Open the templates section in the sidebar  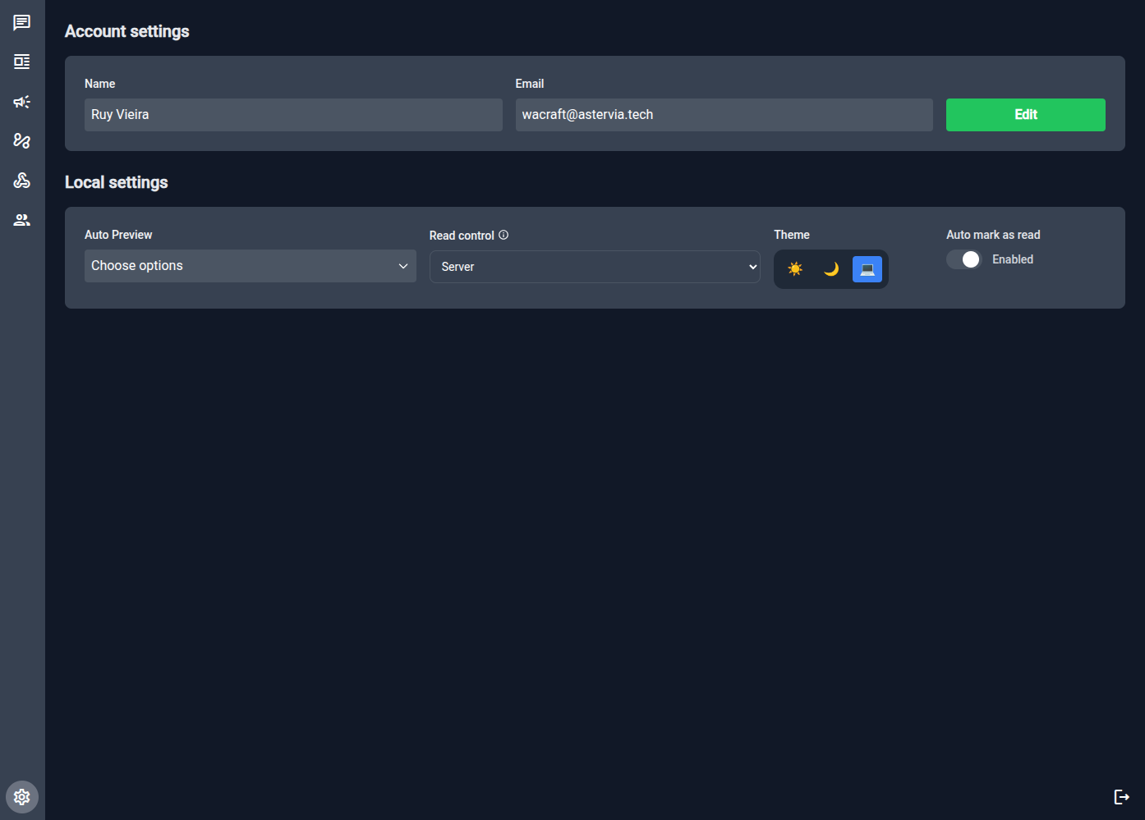[x=21, y=62]
